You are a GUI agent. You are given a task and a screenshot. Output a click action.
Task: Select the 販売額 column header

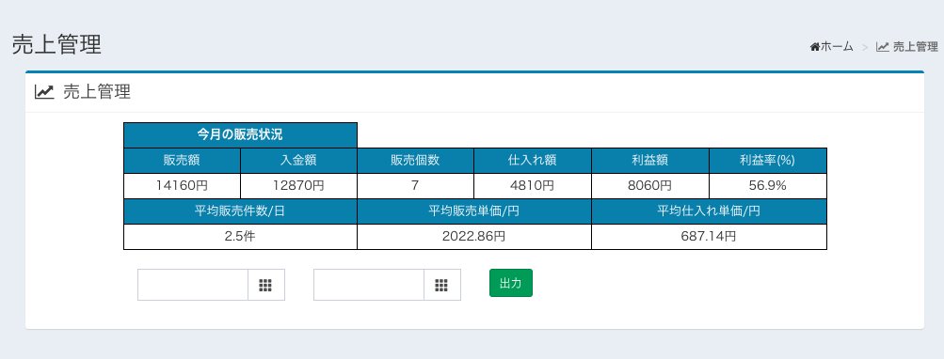click(x=182, y=161)
